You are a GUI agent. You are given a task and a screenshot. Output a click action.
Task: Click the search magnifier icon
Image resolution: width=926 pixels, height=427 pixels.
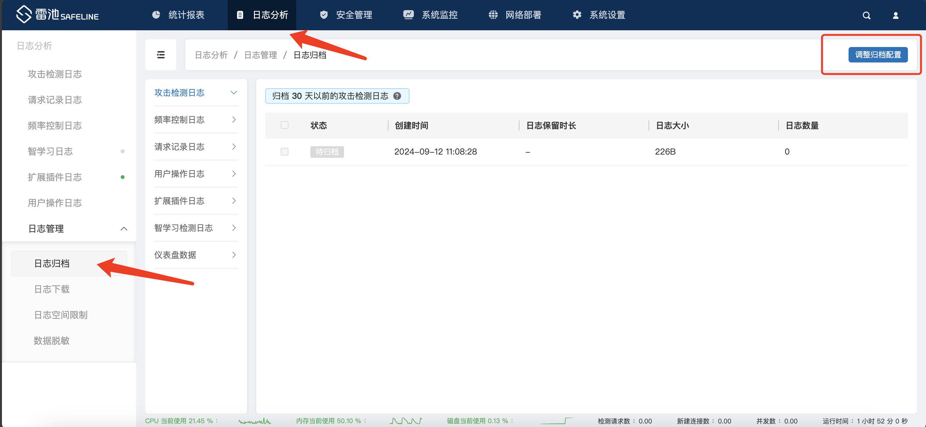point(866,15)
